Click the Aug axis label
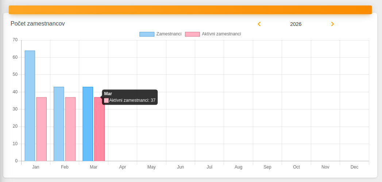This screenshot has width=382, height=182. (x=239, y=167)
